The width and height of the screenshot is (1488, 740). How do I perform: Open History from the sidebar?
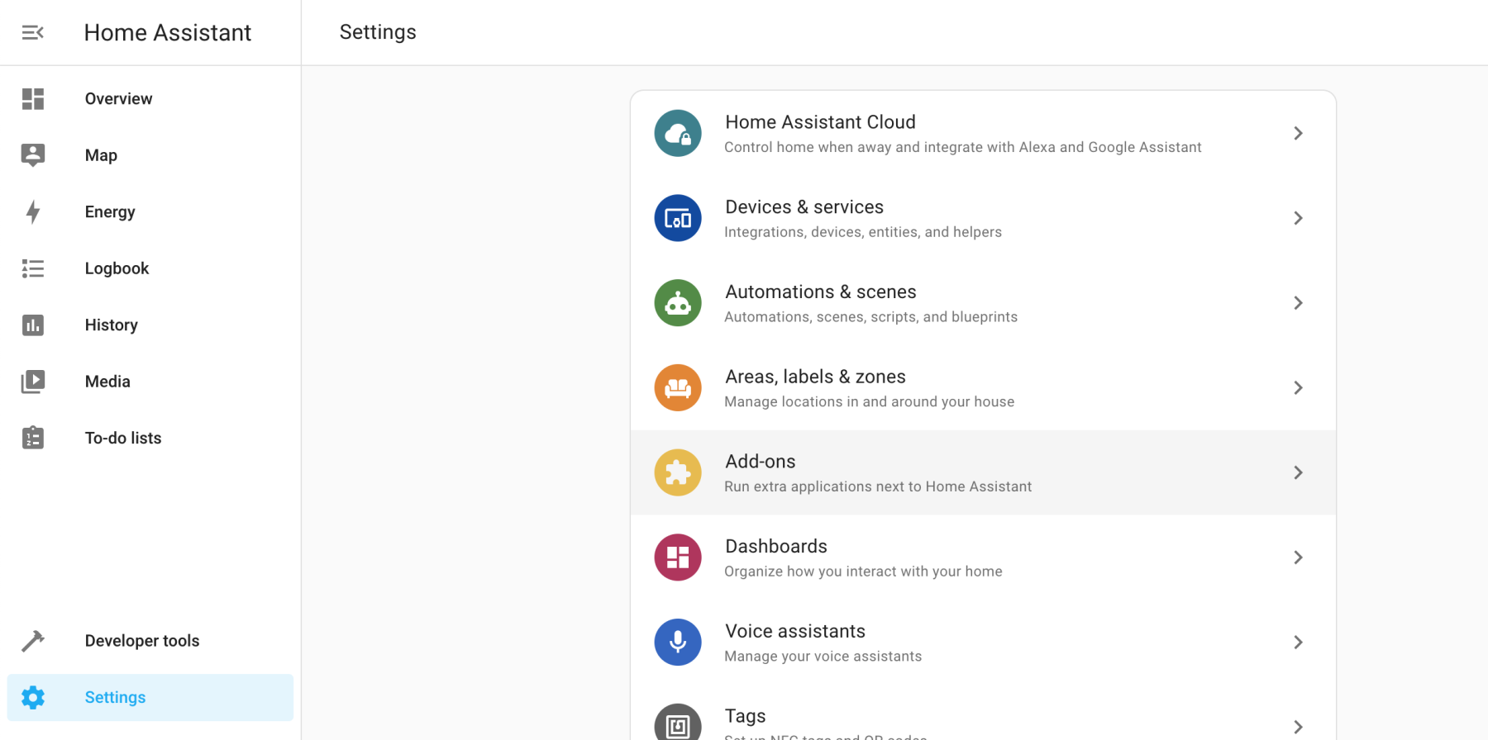click(x=150, y=325)
